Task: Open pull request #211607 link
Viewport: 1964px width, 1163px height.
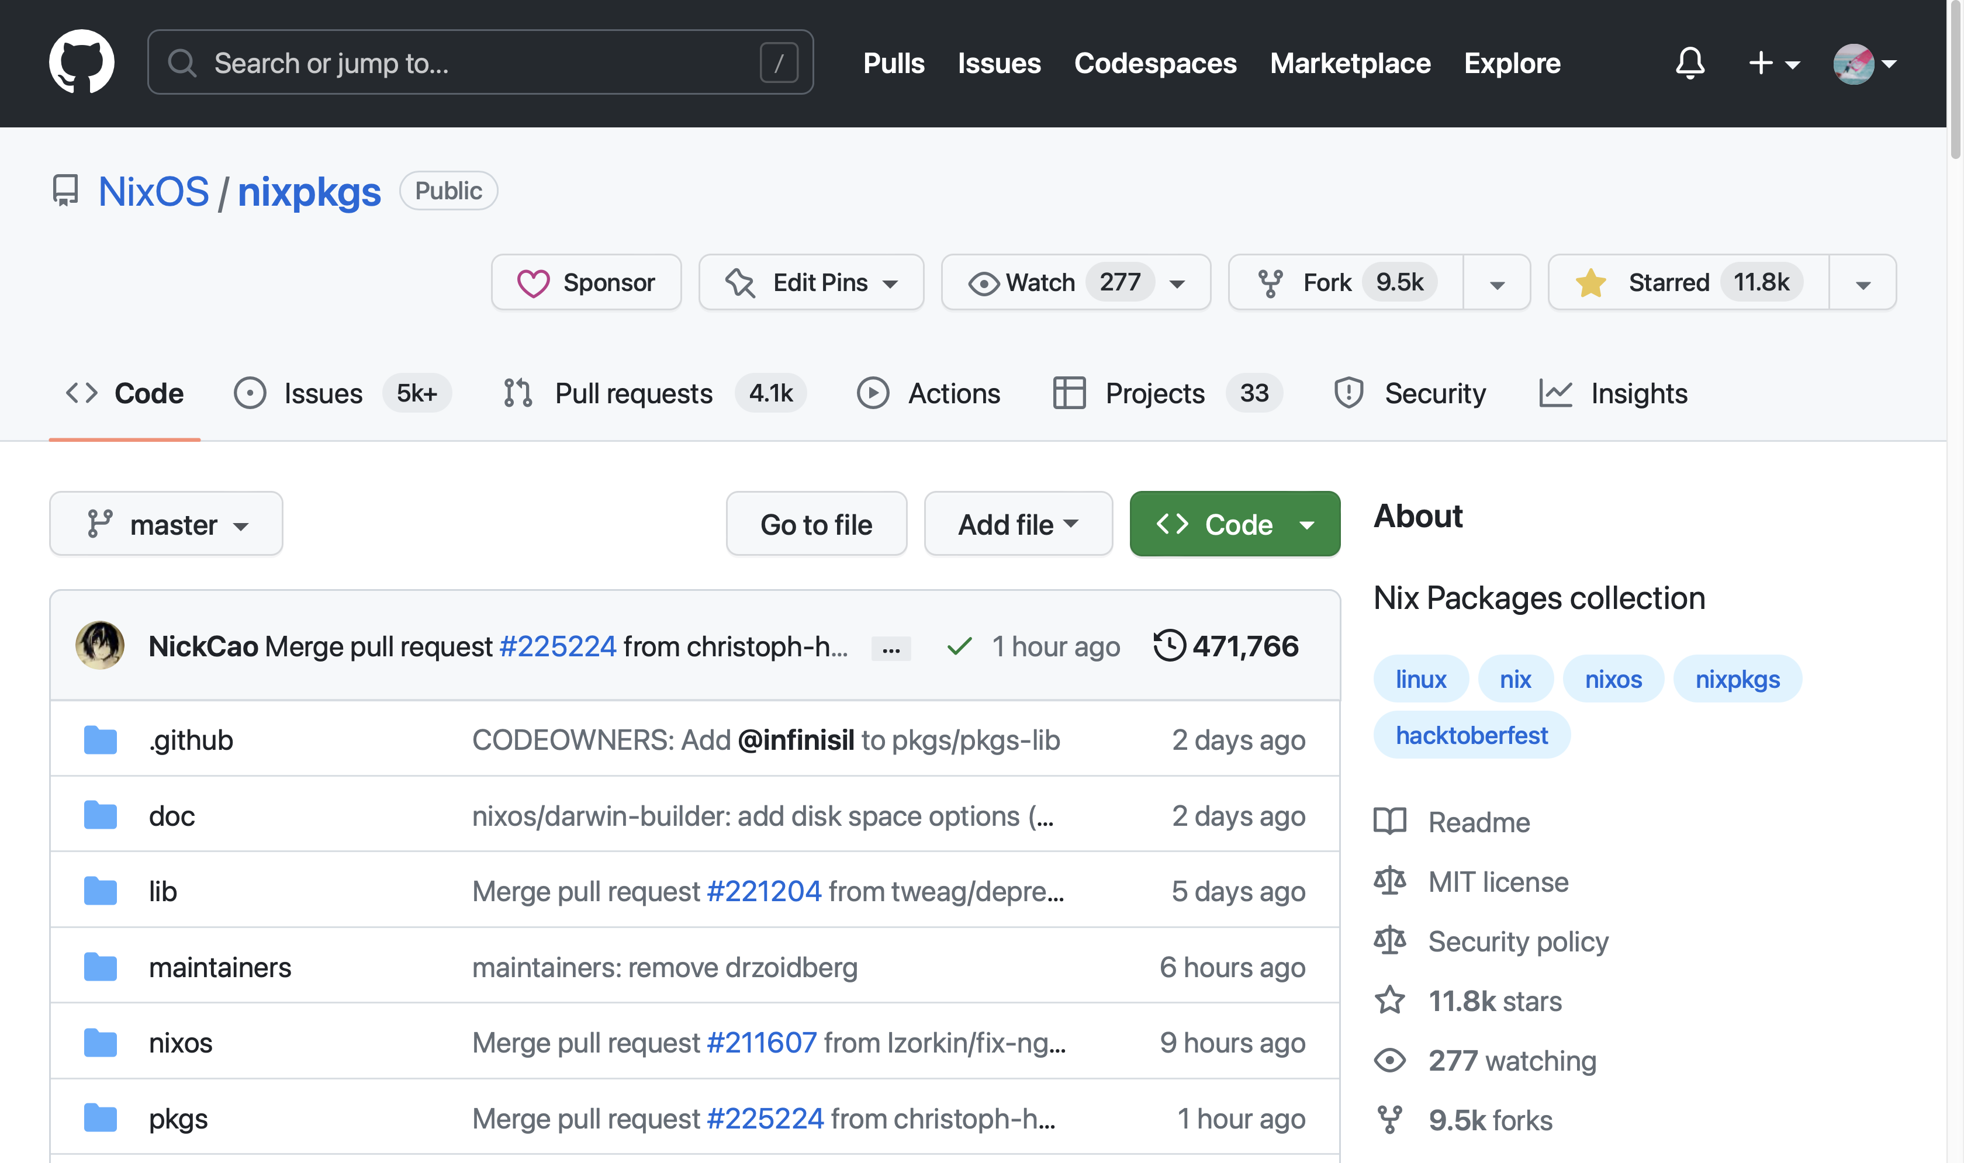Action: (762, 1043)
